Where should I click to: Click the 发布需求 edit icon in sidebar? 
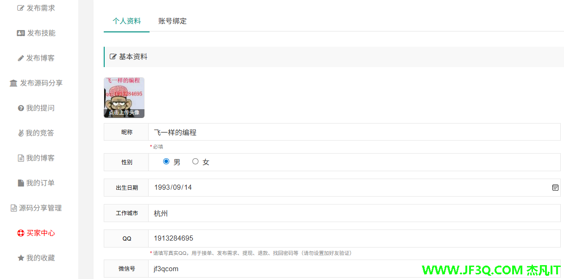(x=20, y=8)
